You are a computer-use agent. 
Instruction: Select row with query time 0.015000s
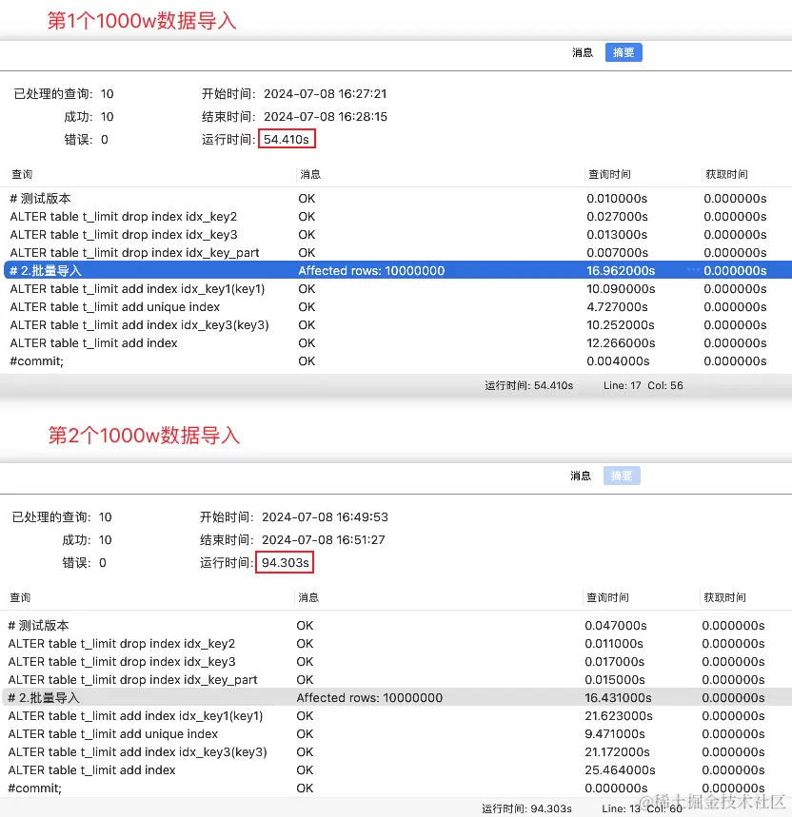click(396, 680)
